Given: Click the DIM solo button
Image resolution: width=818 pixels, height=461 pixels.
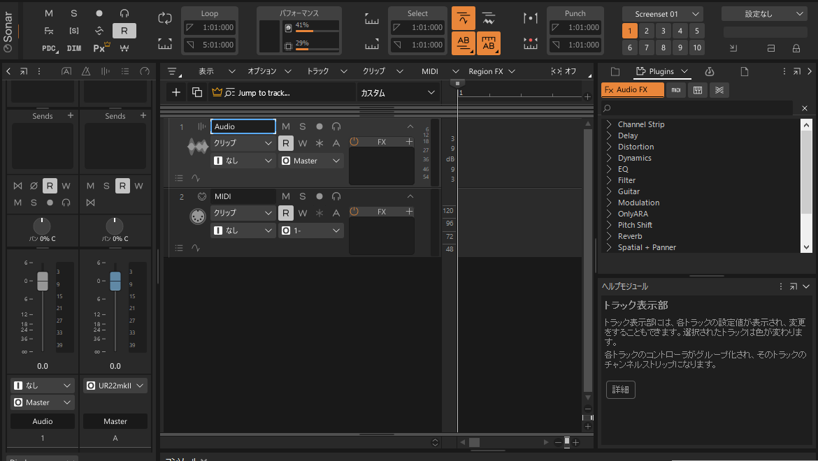Looking at the screenshot, I should [x=74, y=48].
